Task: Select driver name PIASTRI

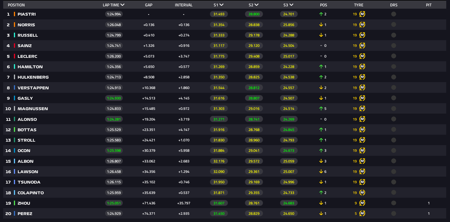Action: (x=27, y=14)
